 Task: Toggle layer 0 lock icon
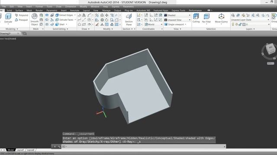[240, 25]
